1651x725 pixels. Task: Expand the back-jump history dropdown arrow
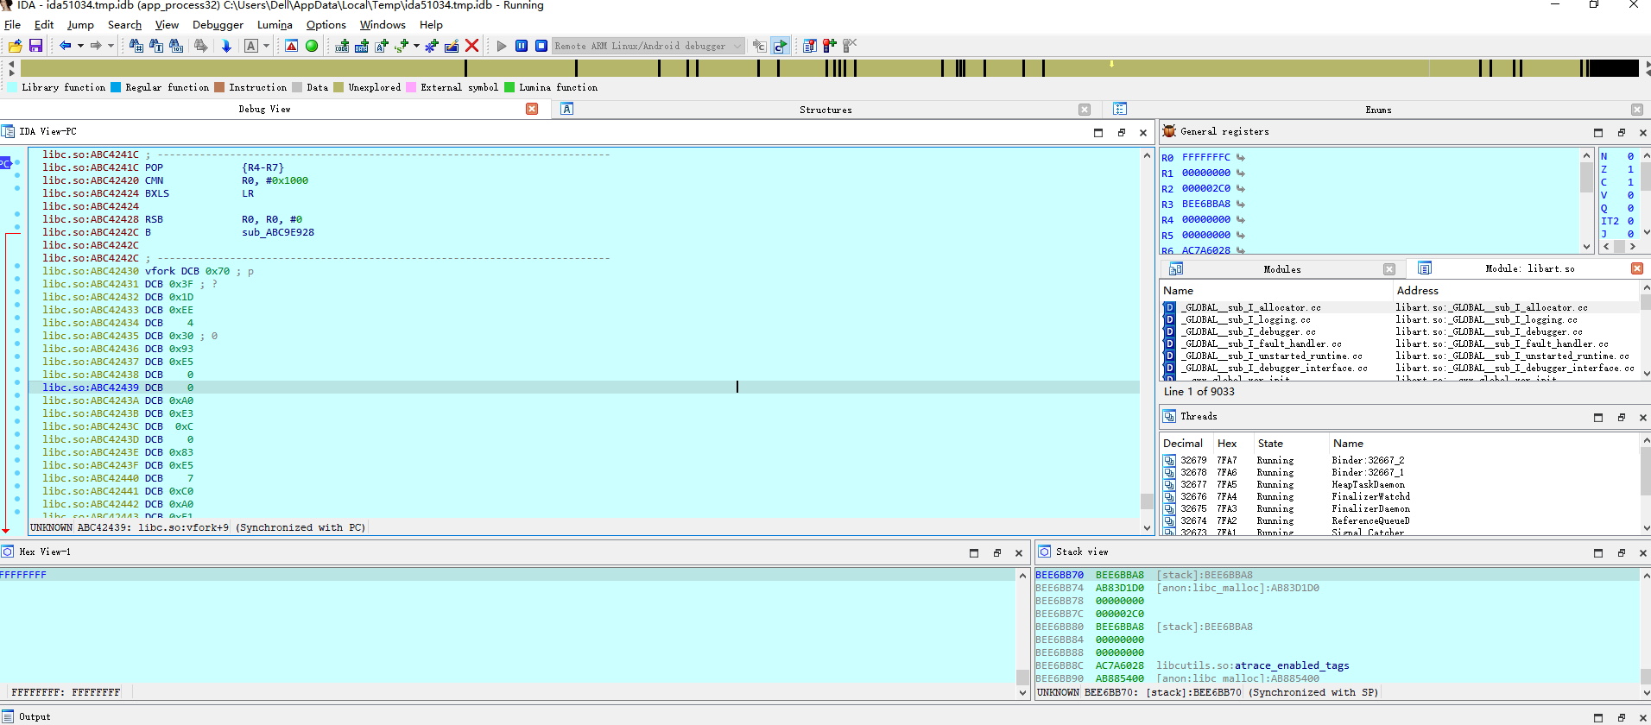tap(80, 46)
